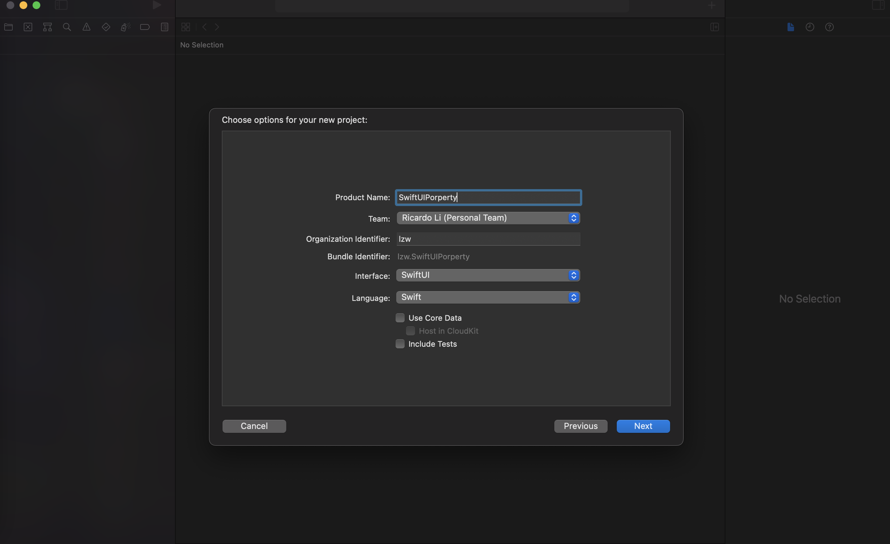This screenshot has height=544, width=890.
Task: Open the Symbol navigator icon
Action: pyautogui.click(x=47, y=27)
